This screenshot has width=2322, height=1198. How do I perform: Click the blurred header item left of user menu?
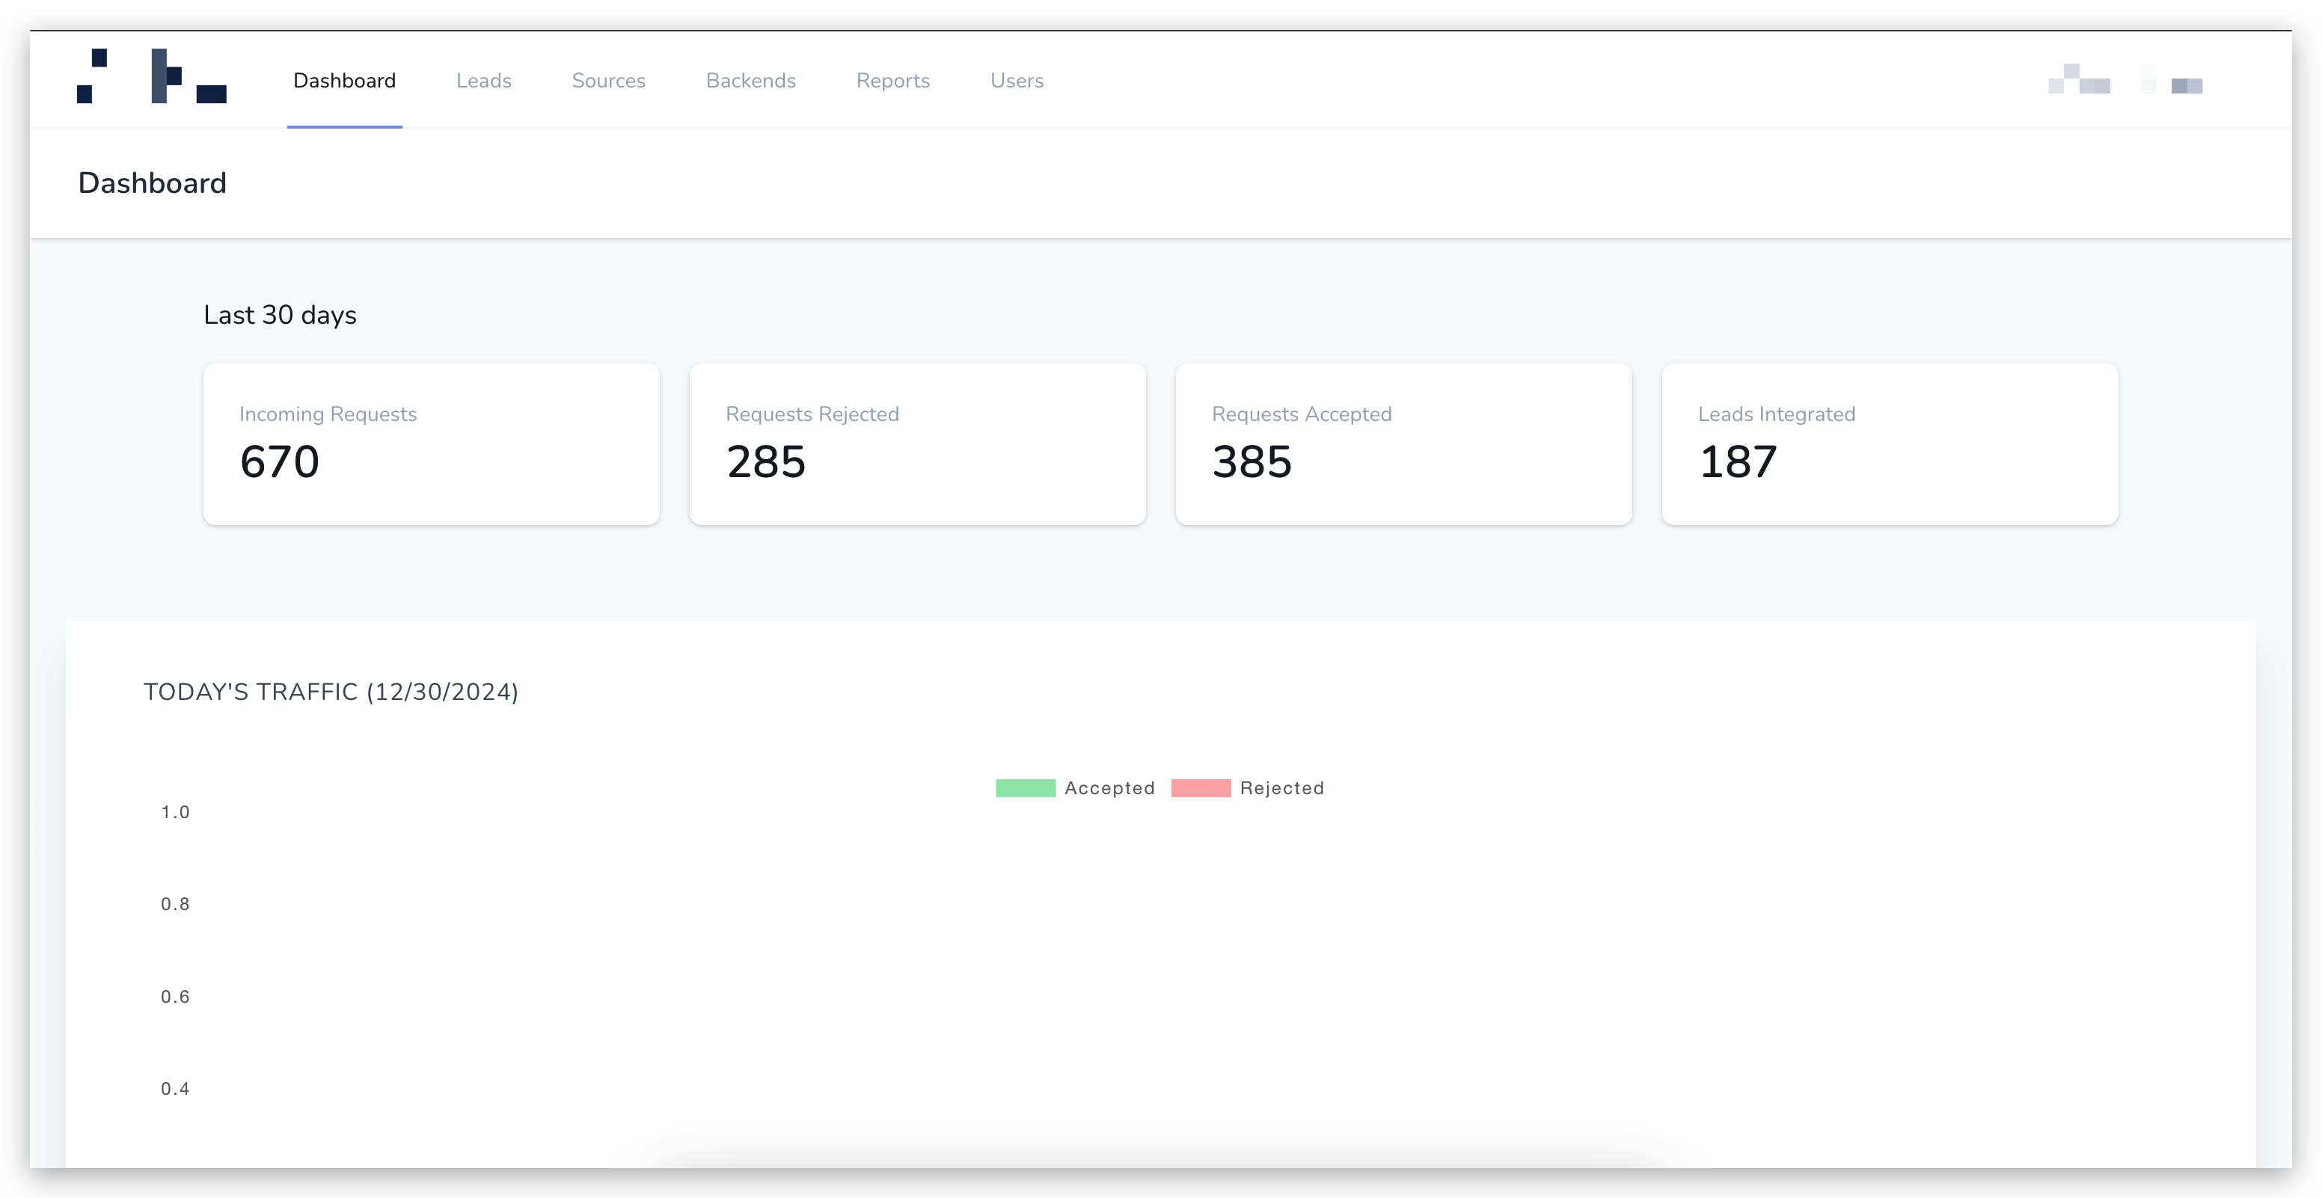2079,79
